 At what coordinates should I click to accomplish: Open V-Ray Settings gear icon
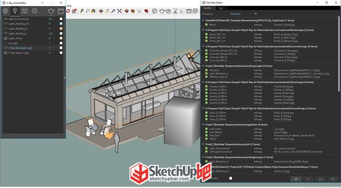pos(35,11)
